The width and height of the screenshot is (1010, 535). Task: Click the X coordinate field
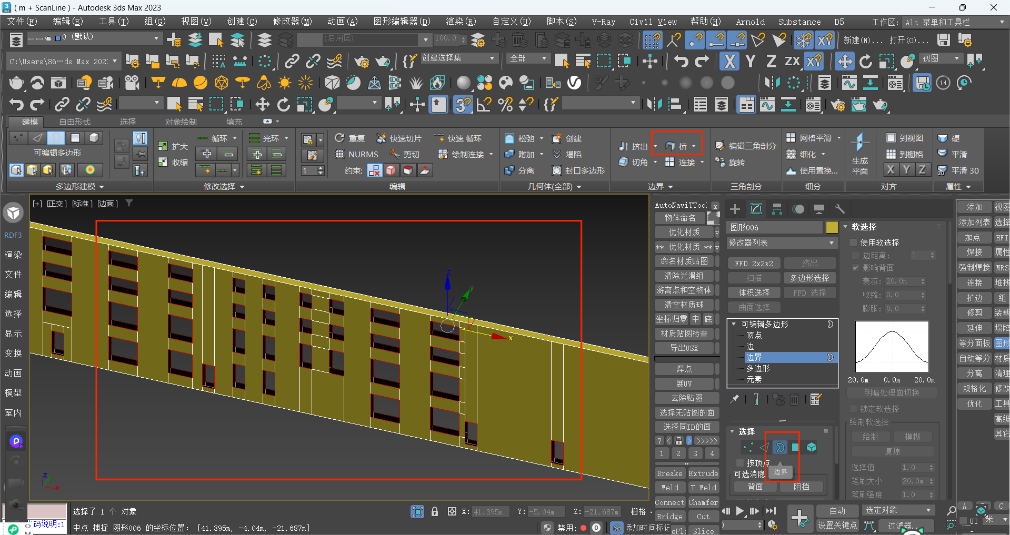tap(492, 511)
